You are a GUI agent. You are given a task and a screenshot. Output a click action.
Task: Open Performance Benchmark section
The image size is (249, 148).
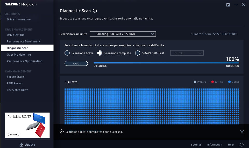coord(24,41)
